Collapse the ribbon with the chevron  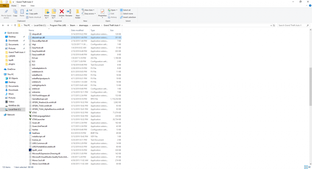[307, 6]
